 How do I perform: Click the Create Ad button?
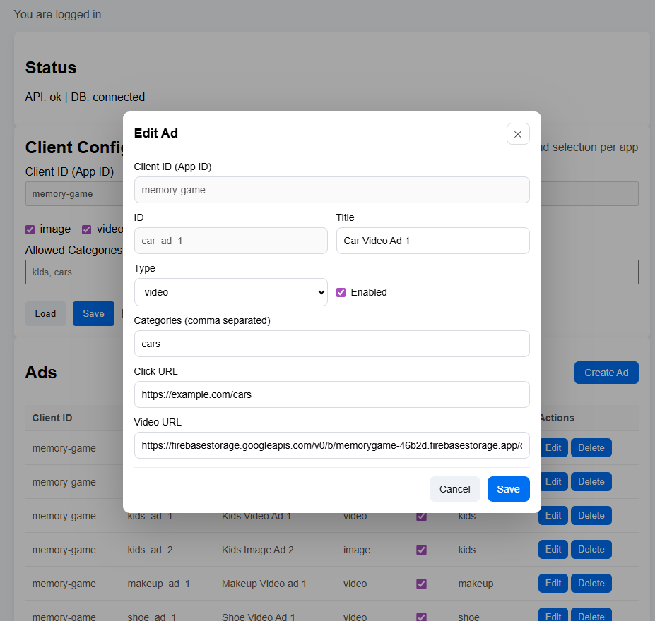tap(606, 373)
